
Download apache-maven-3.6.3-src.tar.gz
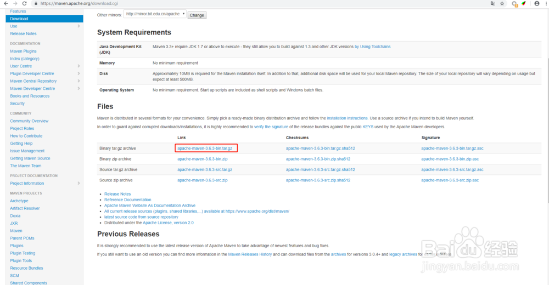pyautogui.click(x=205, y=169)
